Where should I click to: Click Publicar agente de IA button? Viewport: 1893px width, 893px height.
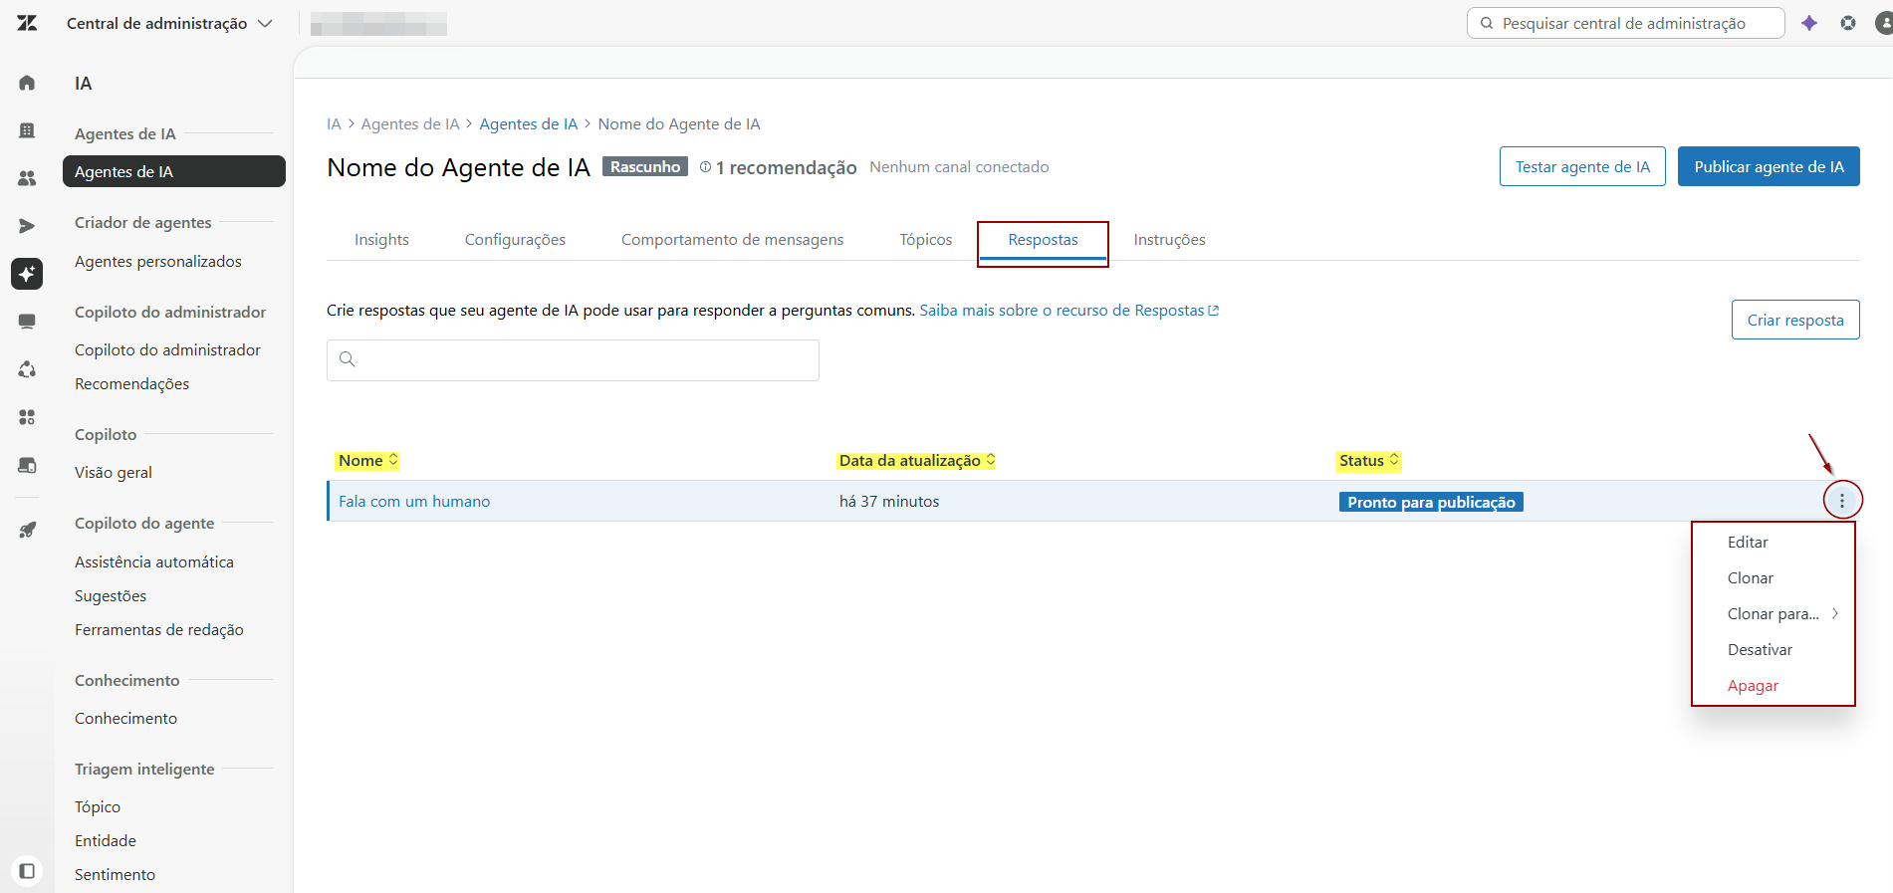pos(1769,166)
